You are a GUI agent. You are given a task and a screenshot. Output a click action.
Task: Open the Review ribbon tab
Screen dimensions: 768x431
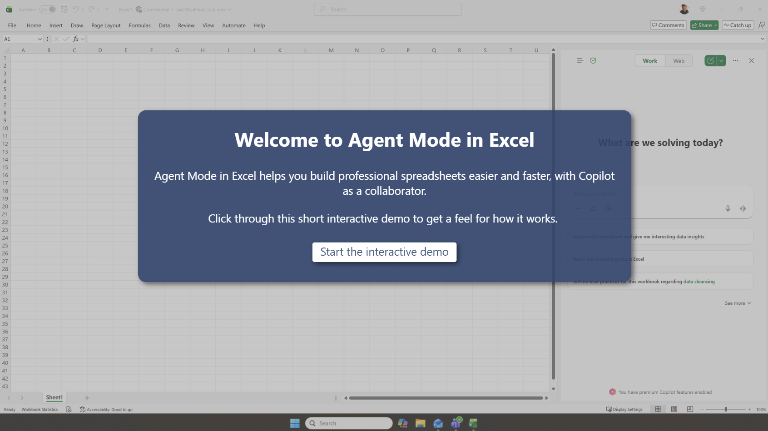186,25
